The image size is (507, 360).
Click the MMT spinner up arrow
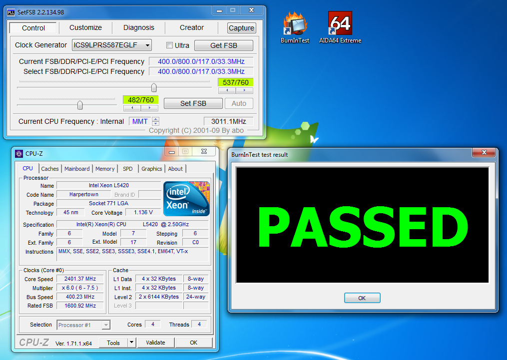156,119
